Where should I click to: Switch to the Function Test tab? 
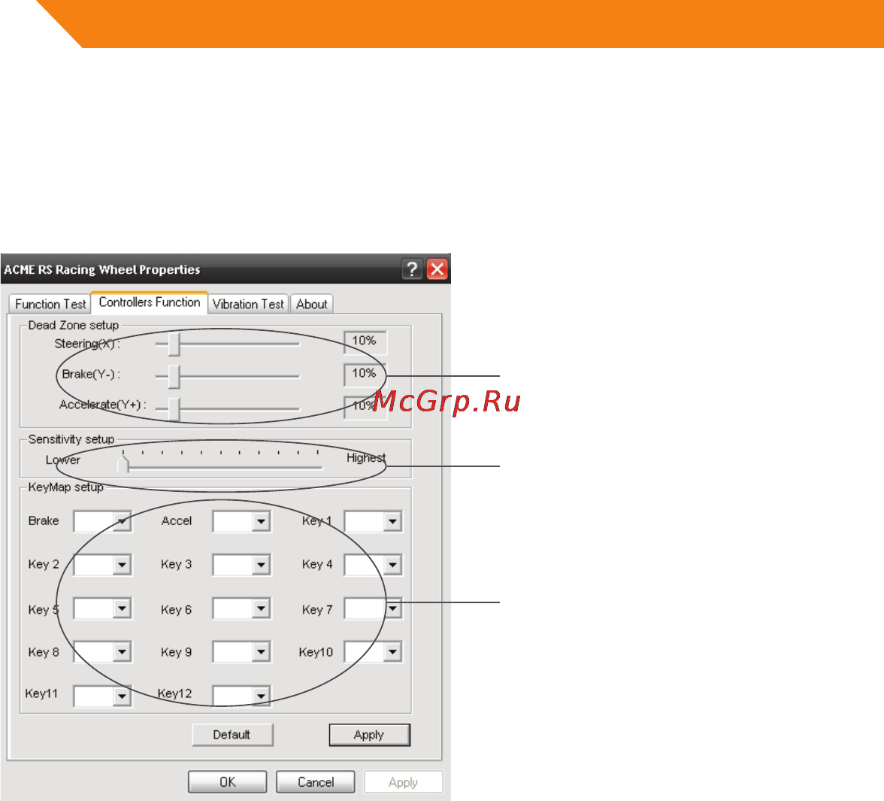click(x=50, y=304)
